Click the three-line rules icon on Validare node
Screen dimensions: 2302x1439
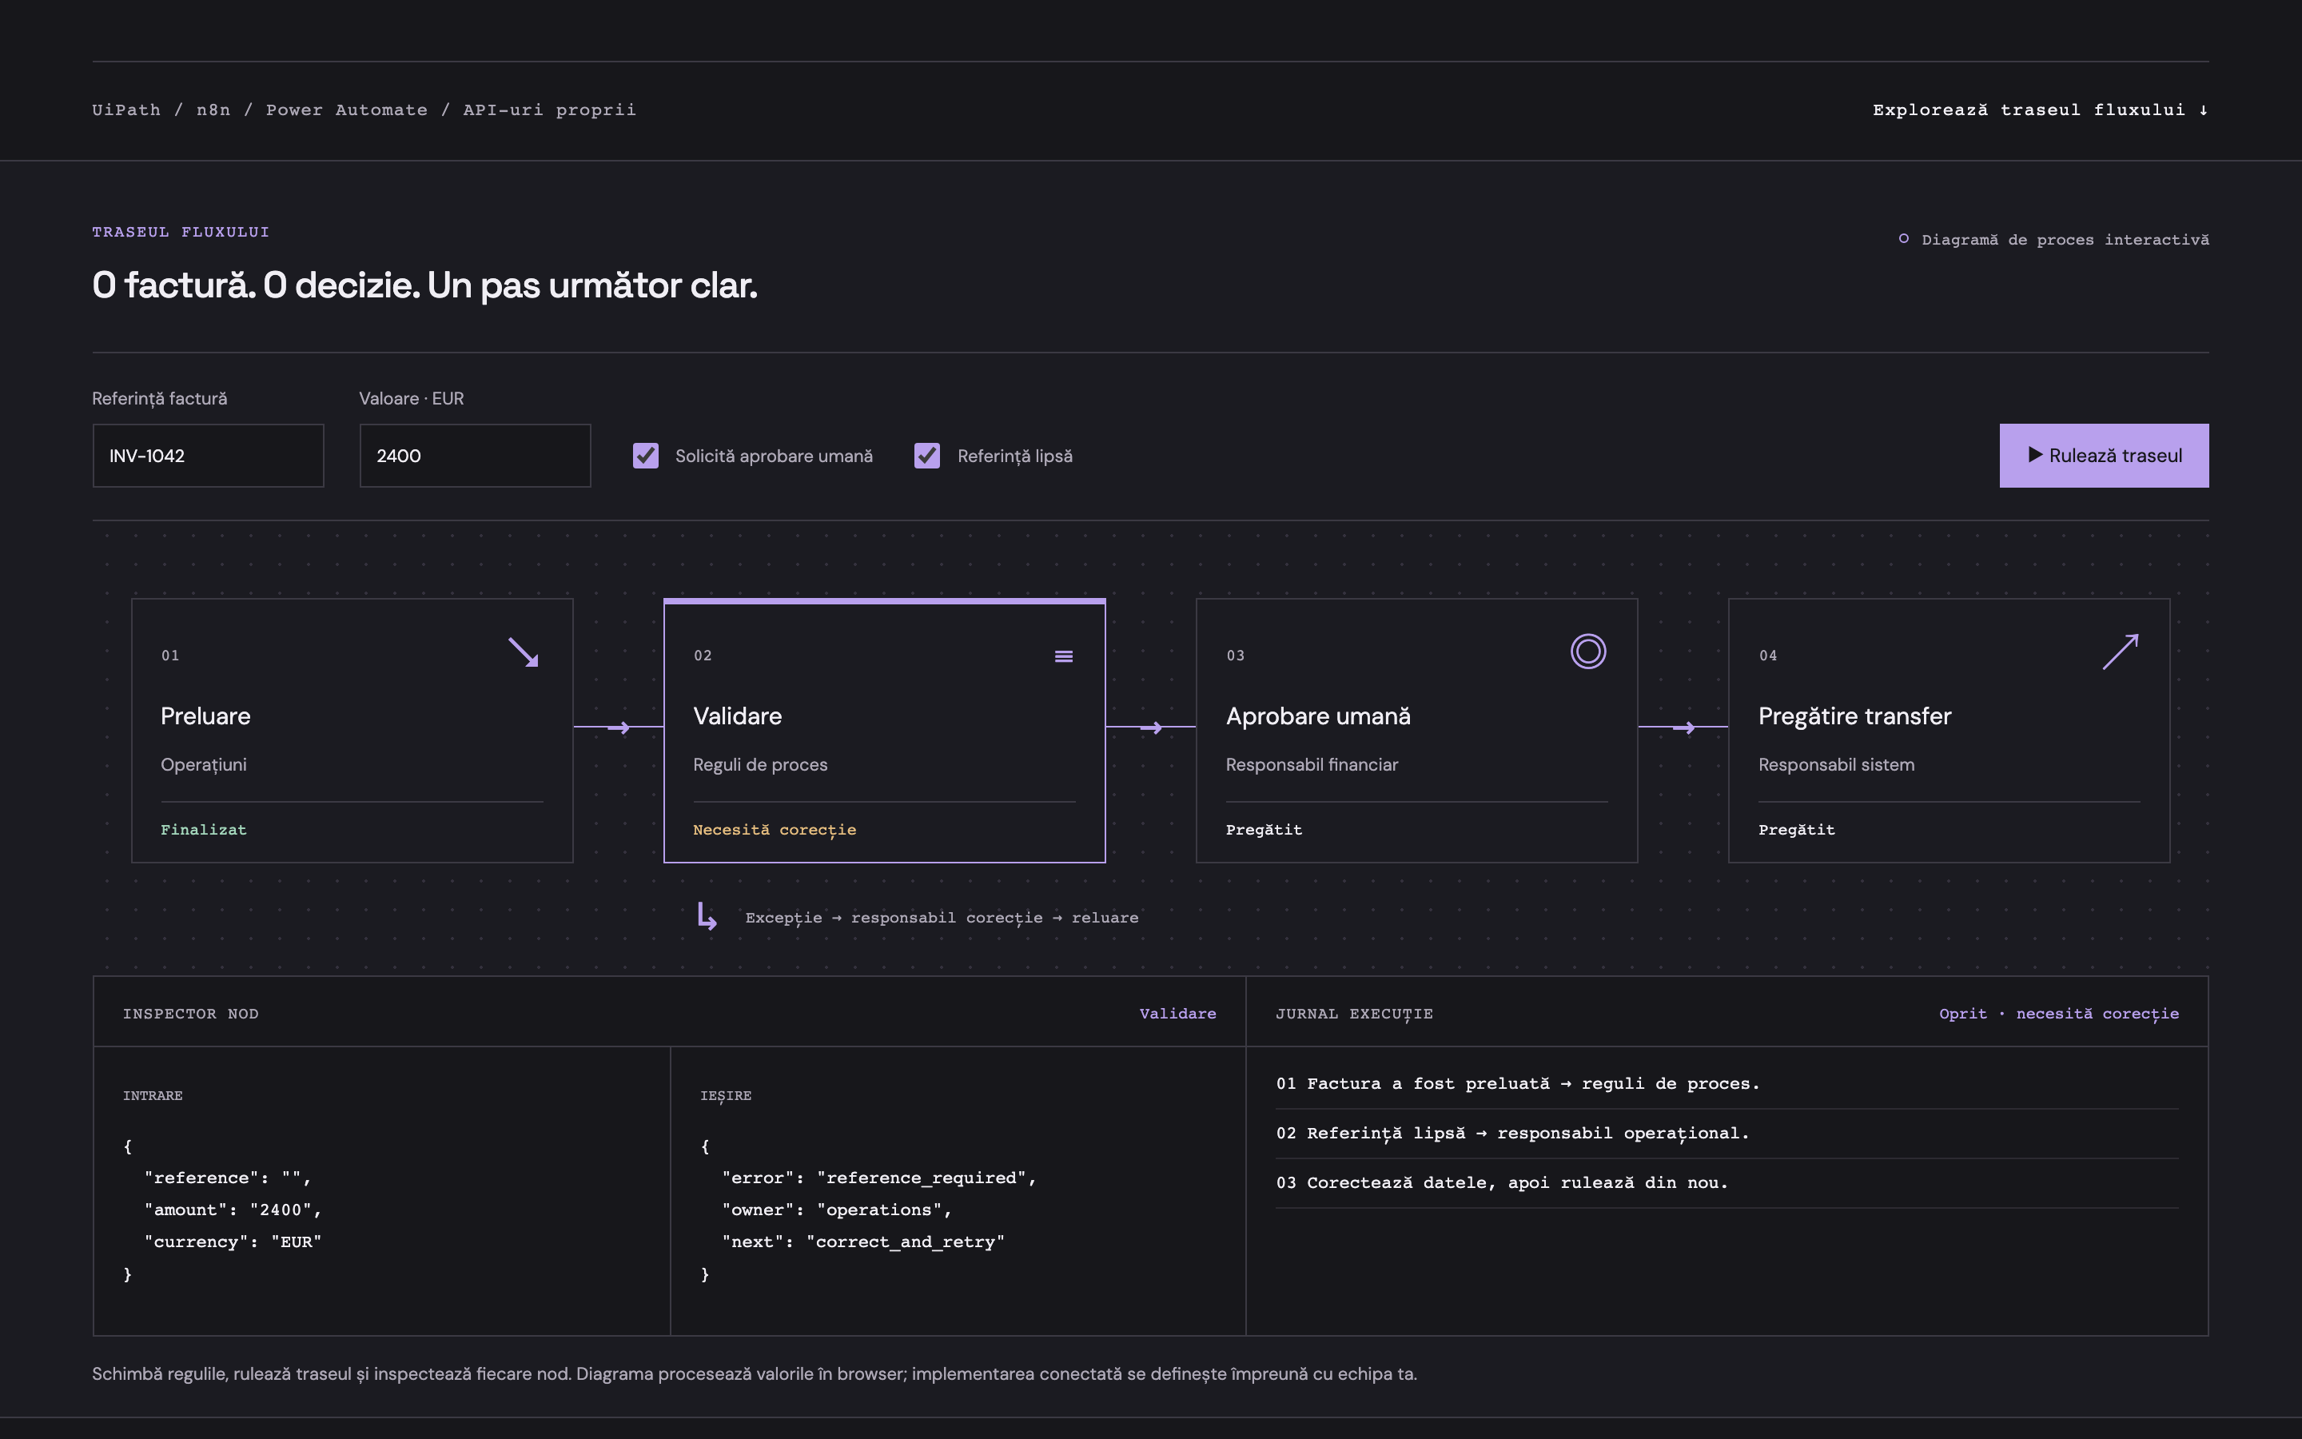[x=1064, y=656]
